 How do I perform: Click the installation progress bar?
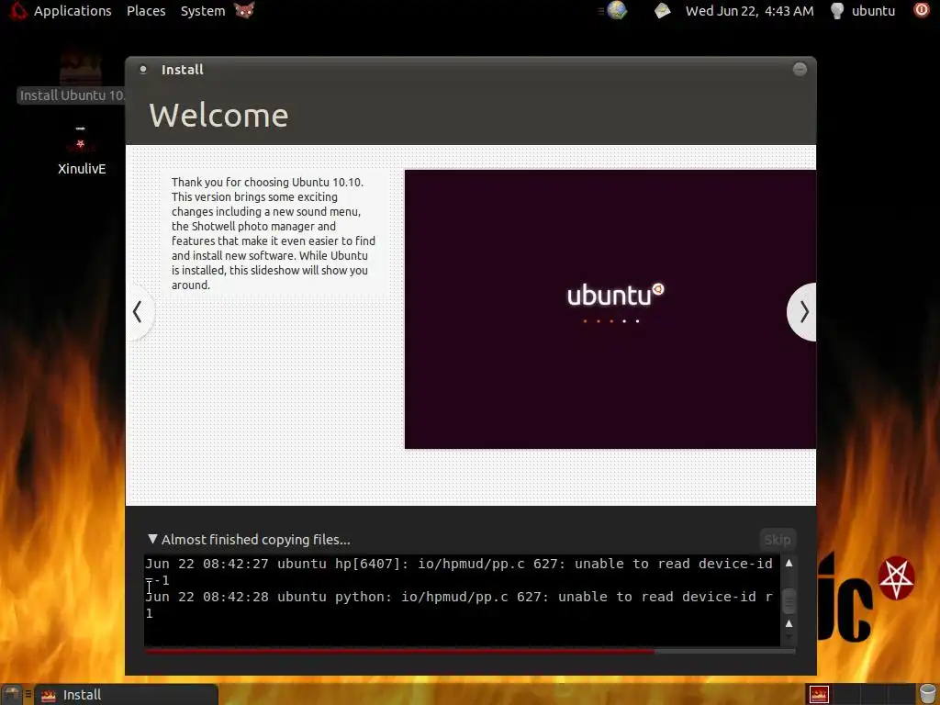pyautogui.click(x=470, y=651)
